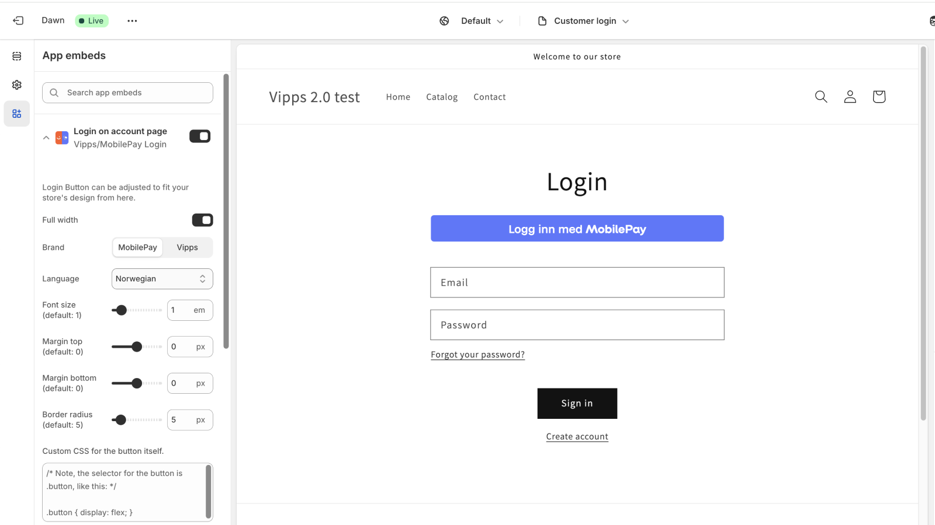Follow the Create account link
Screen dimensions: 935x525
pos(577,437)
